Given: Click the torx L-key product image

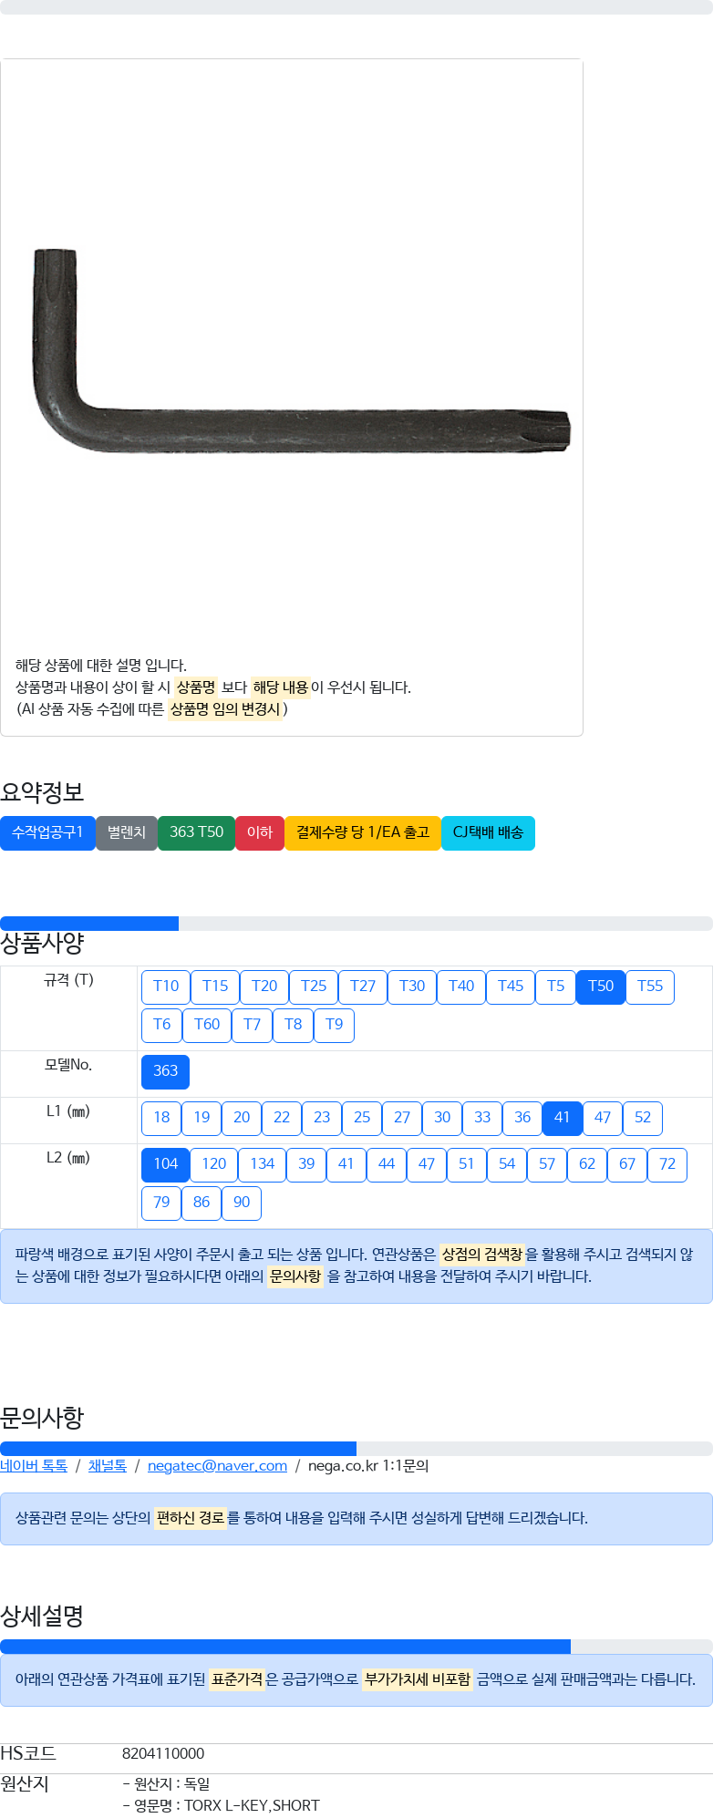Looking at the screenshot, I should tap(301, 351).
